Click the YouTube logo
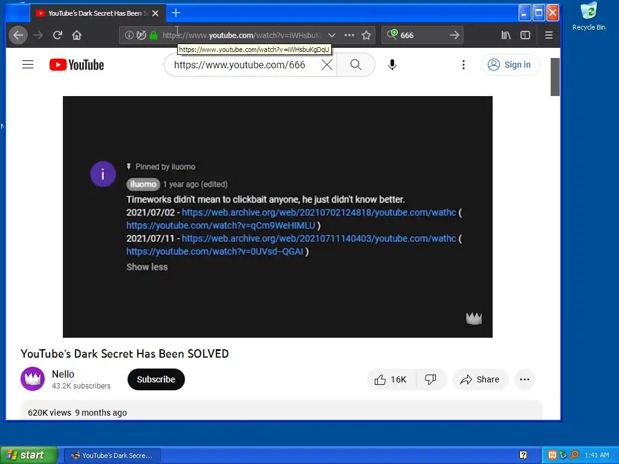Image resolution: width=619 pixels, height=464 pixels. point(77,65)
